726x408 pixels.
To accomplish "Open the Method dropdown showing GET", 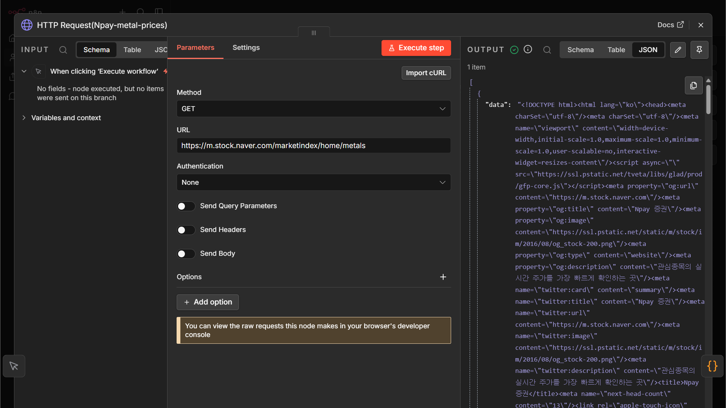I will click(313, 109).
